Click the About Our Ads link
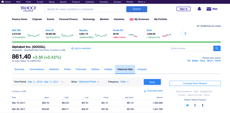This screenshot has height=113, width=230. click(x=195, y=95)
